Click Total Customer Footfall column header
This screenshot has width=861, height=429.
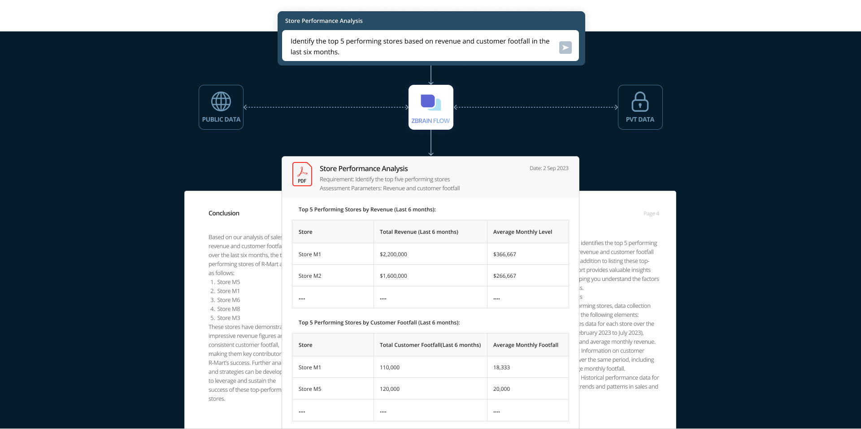click(430, 345)
